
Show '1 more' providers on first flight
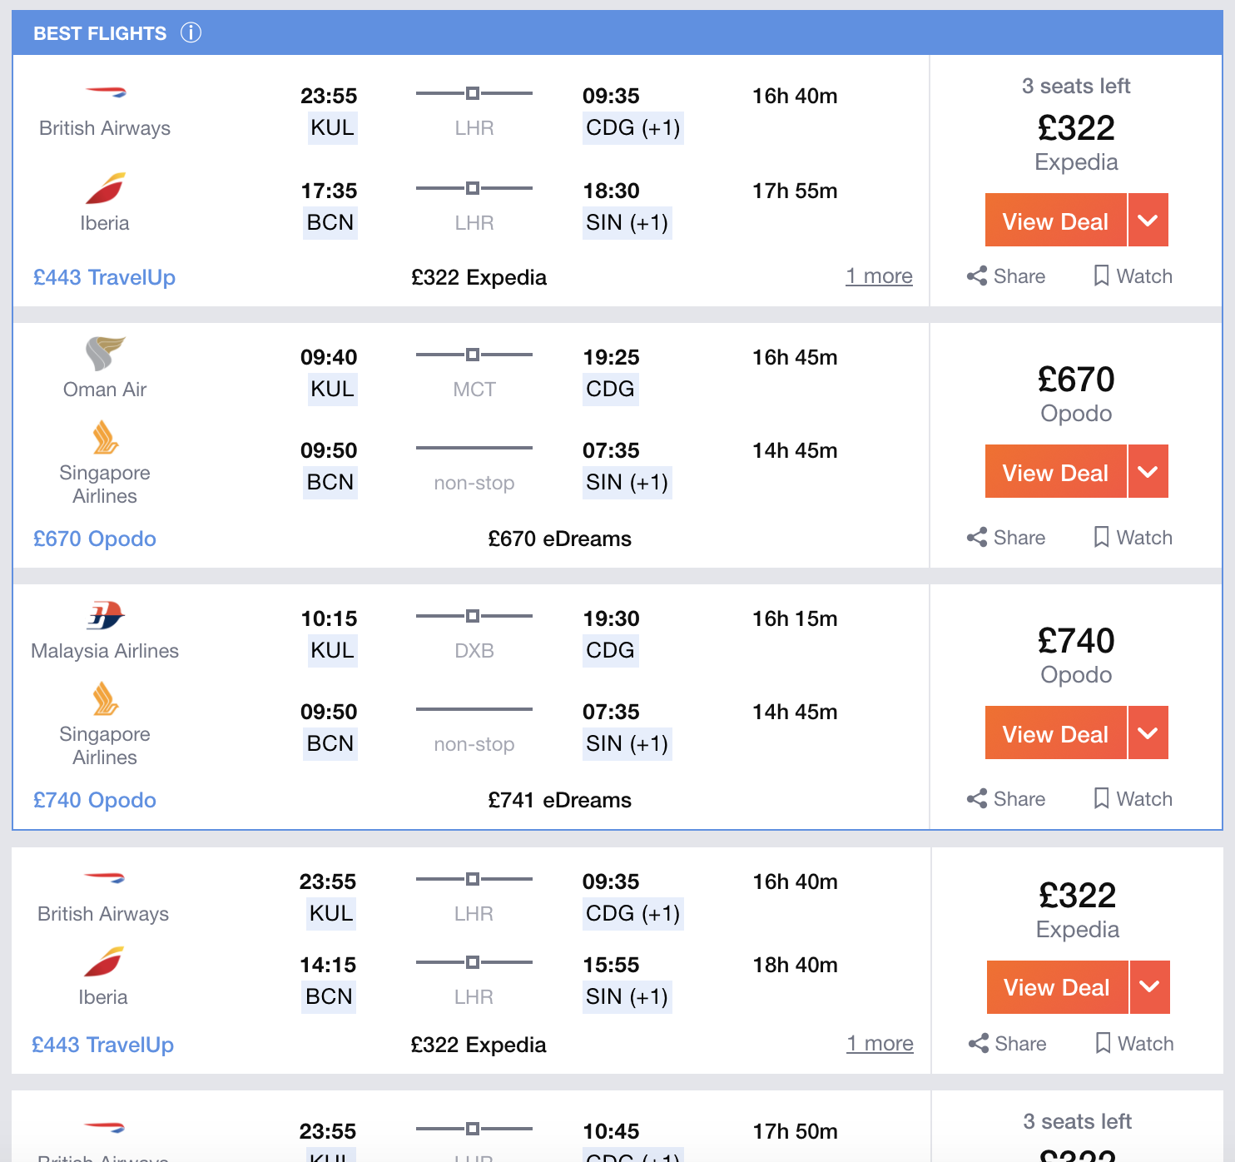click(879, 276)
